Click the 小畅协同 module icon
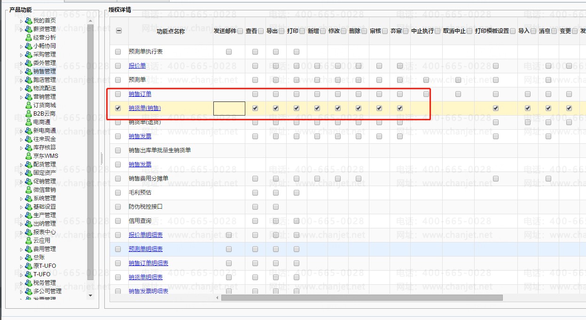 point(29,46)
